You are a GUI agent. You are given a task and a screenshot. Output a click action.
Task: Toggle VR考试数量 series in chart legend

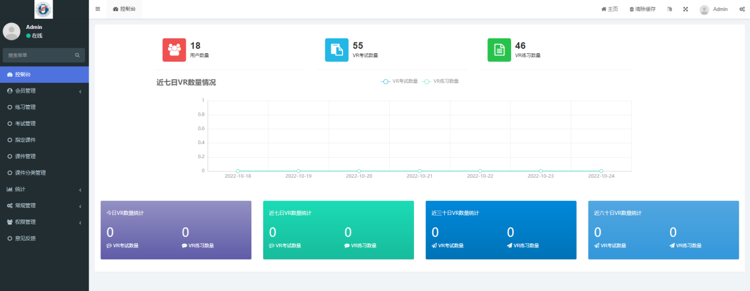pos(399,81)
